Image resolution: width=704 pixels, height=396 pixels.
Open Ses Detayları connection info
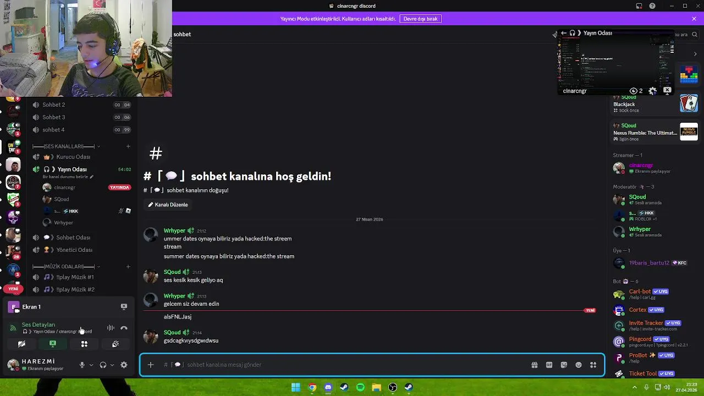(38, 325)
